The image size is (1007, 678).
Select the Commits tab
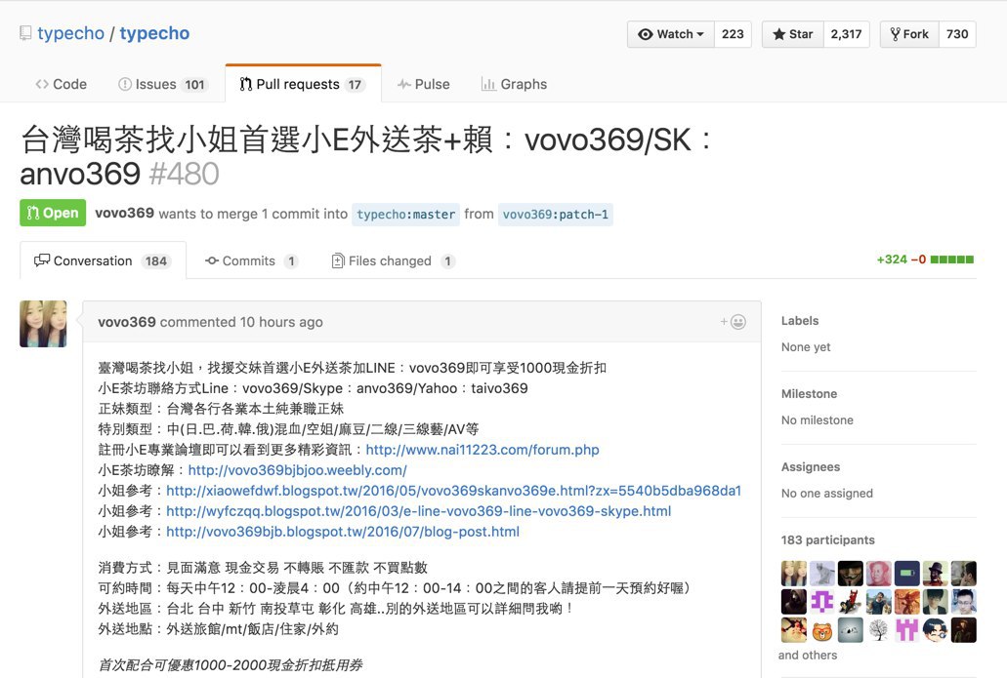coord(250,260)
